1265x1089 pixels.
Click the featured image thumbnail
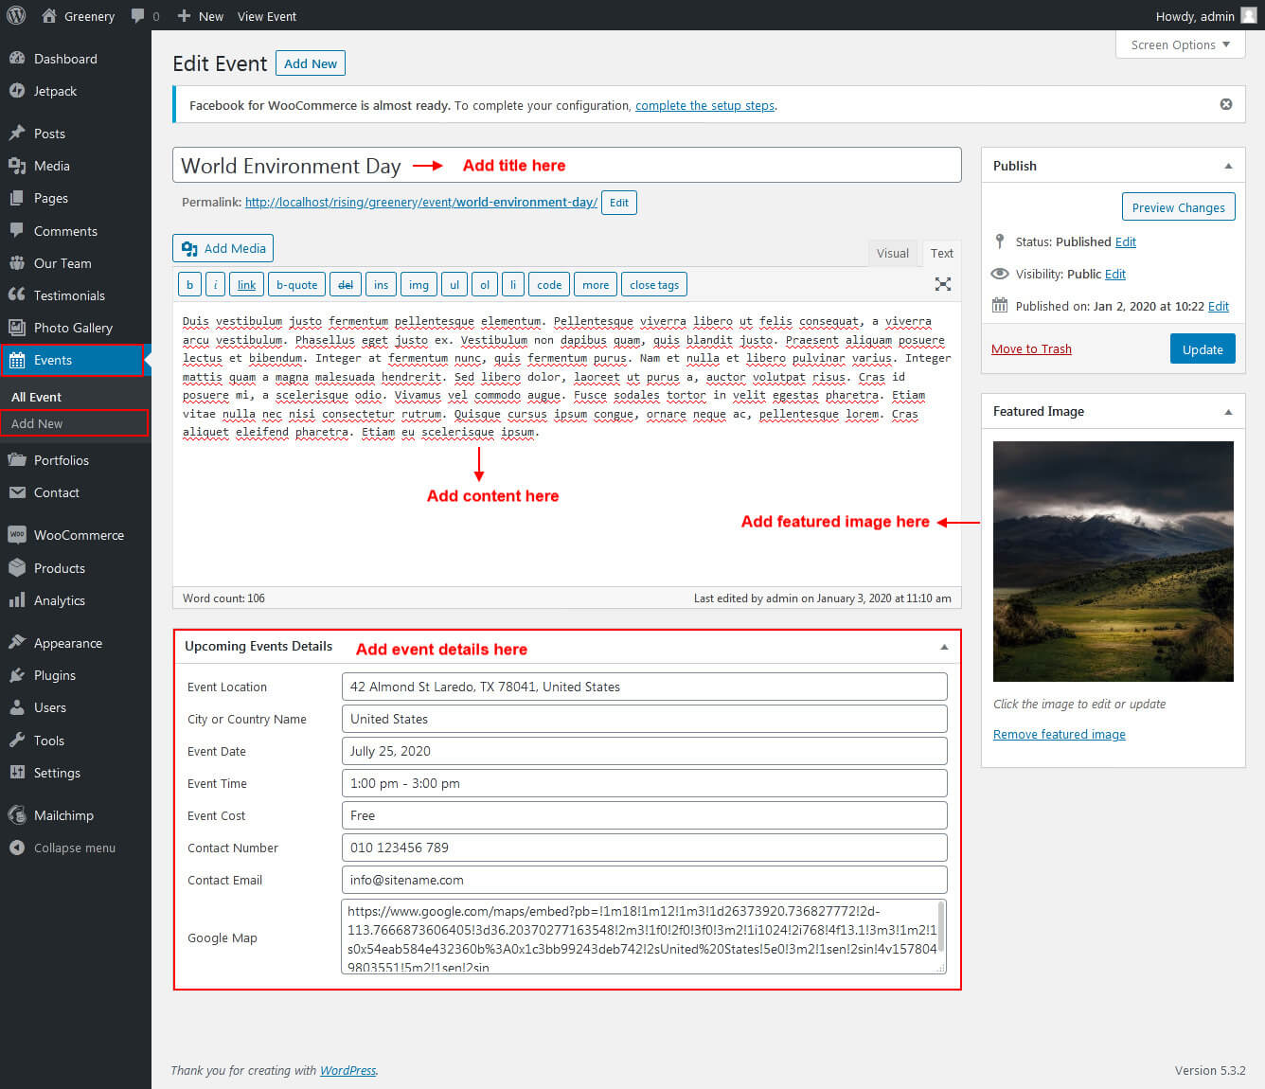1113,561
